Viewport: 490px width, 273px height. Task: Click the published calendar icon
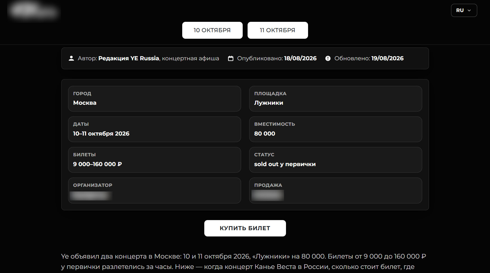point(231,58)
